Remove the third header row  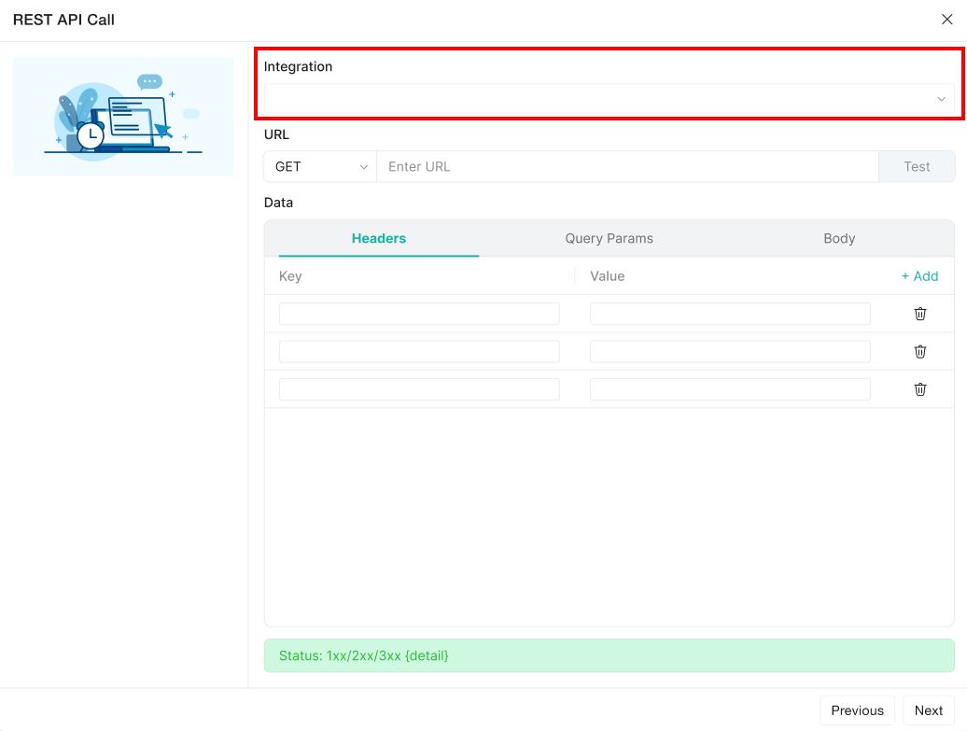click(x=919, y=389)
